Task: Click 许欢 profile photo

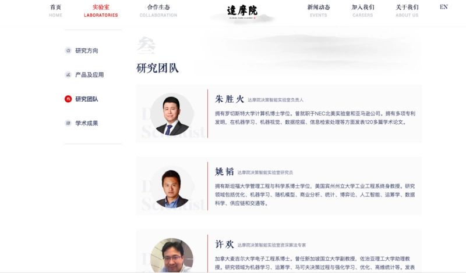Action: pos(172,256)
